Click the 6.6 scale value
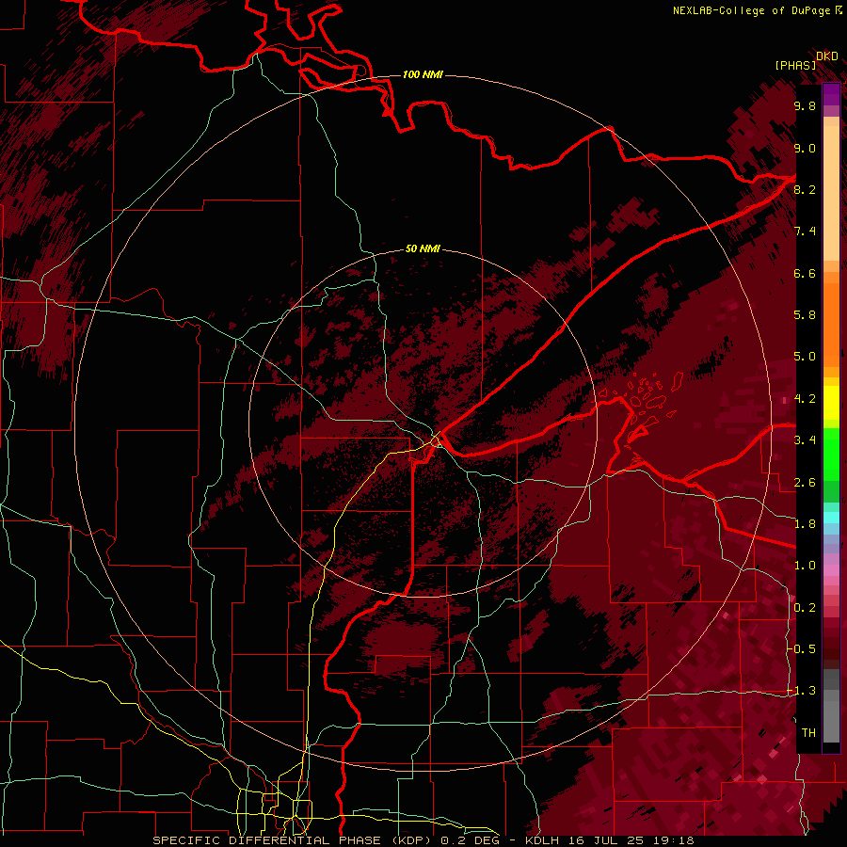The width and height of the screenshot is (847, 847). click(805, 273)
